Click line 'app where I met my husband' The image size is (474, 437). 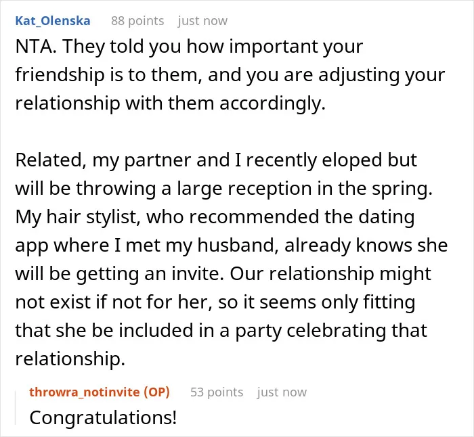[232, 246]
